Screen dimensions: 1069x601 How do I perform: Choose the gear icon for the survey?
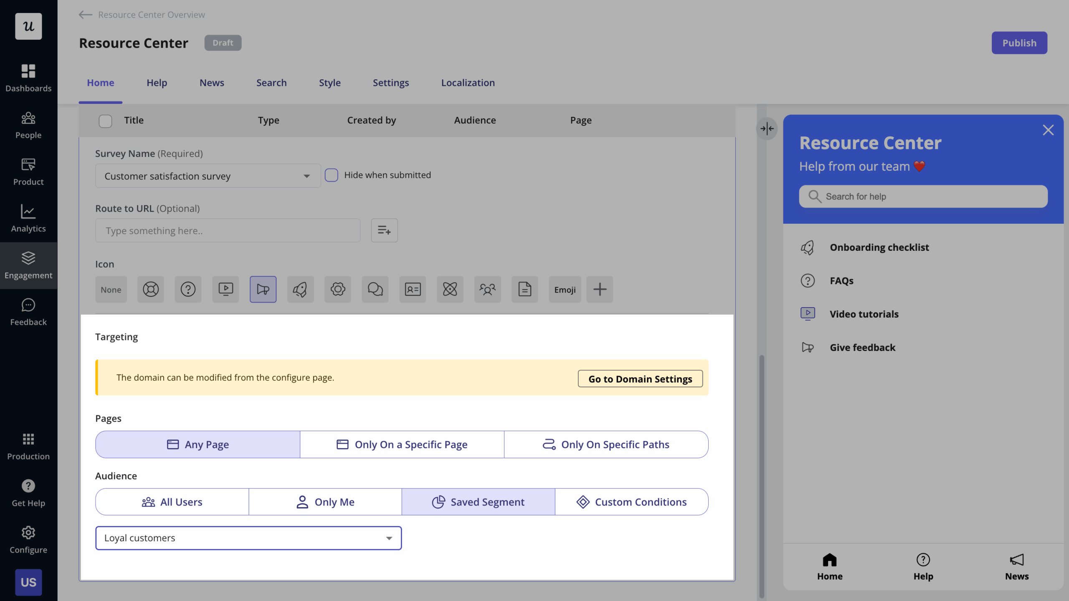click(x=338, y=289)
